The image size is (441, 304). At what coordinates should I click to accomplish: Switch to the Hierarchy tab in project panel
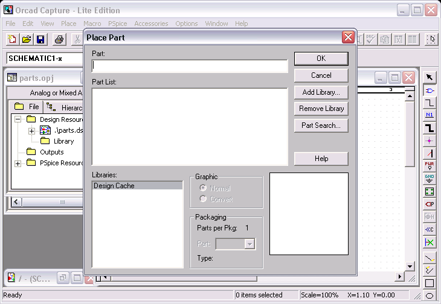[64, 107]
